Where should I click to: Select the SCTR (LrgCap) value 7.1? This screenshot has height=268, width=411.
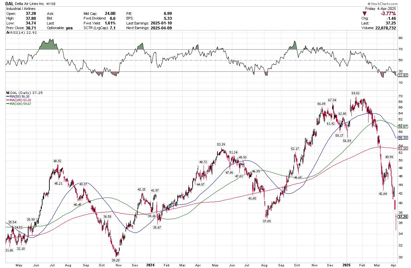(113, 28)
